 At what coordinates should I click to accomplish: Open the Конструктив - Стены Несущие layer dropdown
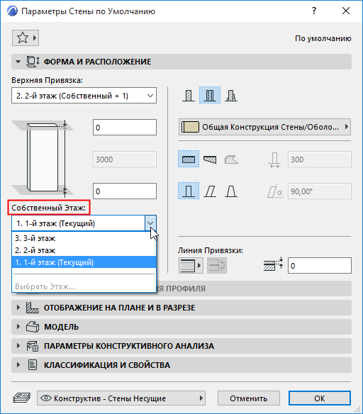point(121,398)
